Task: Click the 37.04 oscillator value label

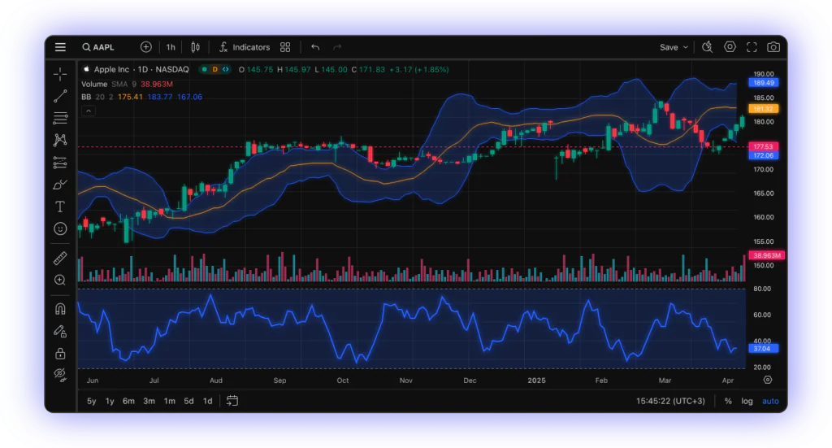Action: pyautogui.click(x=763, y=349)
